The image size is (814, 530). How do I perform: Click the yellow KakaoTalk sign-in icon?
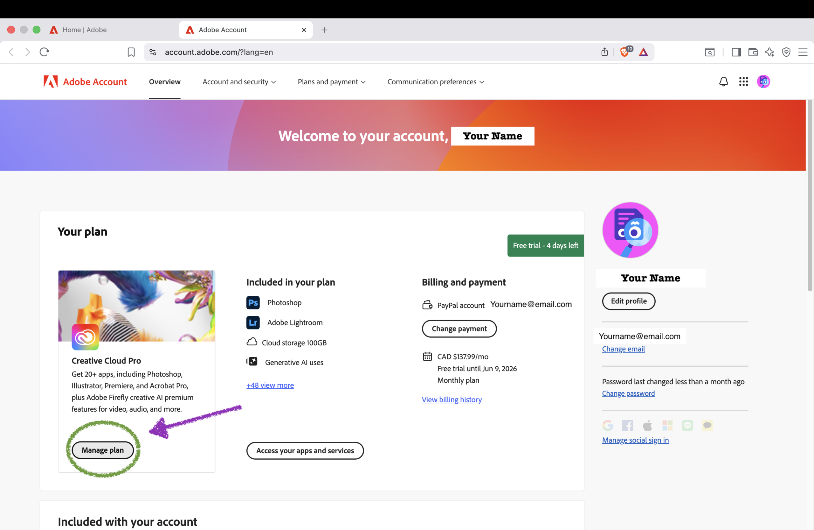pyautogui.click(x=707, y=425)
